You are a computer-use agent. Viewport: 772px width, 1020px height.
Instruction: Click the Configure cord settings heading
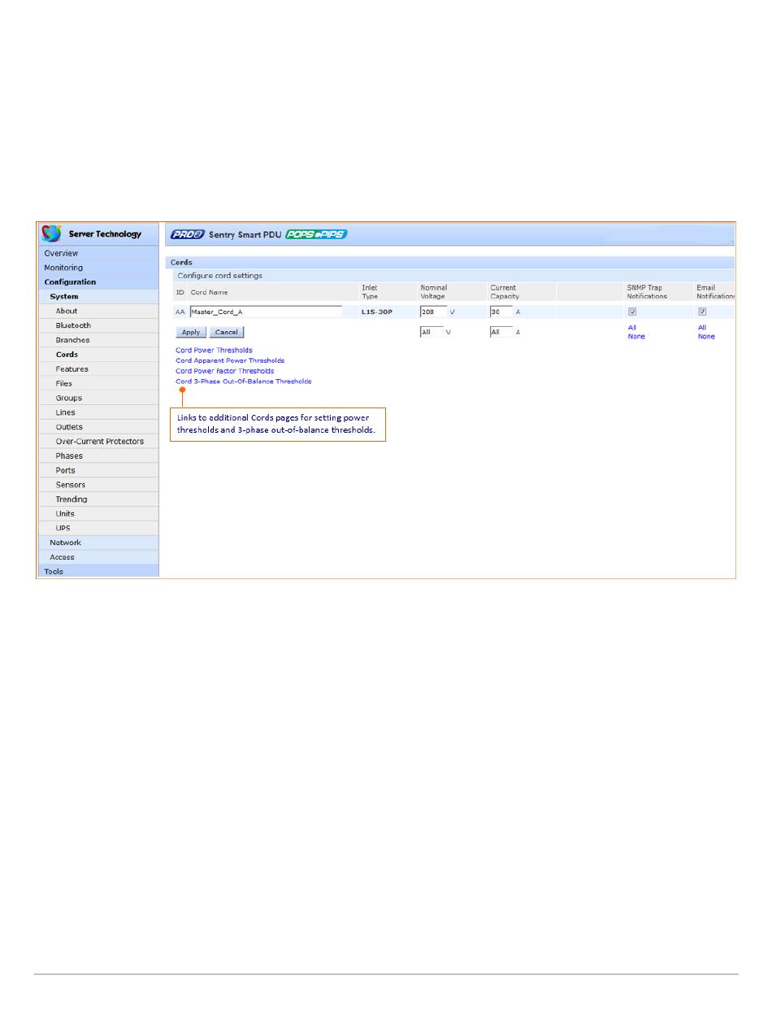pyautogui.click(x=220, y=276)
